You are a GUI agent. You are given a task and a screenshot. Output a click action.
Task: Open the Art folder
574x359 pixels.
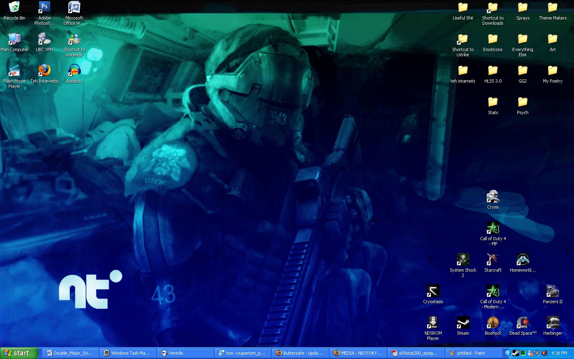pos(552,42)
